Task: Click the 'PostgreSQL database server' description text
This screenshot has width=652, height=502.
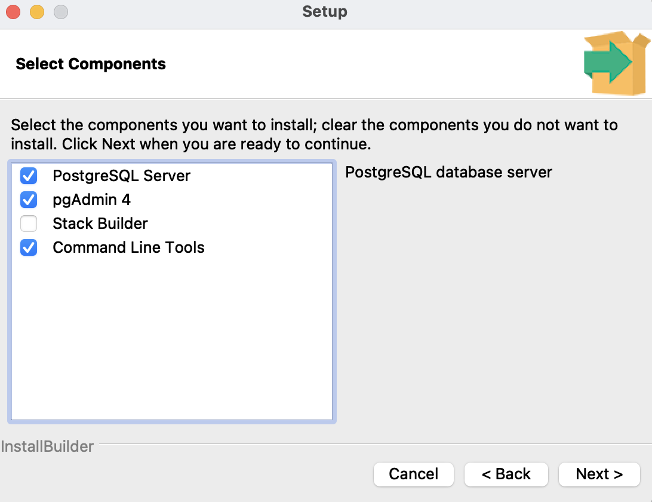Action: tap(448, 172)
